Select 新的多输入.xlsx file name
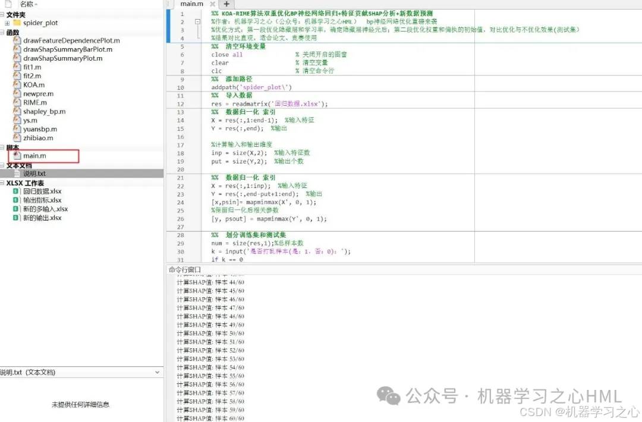The image size is (642, 422). coord(46,209)
